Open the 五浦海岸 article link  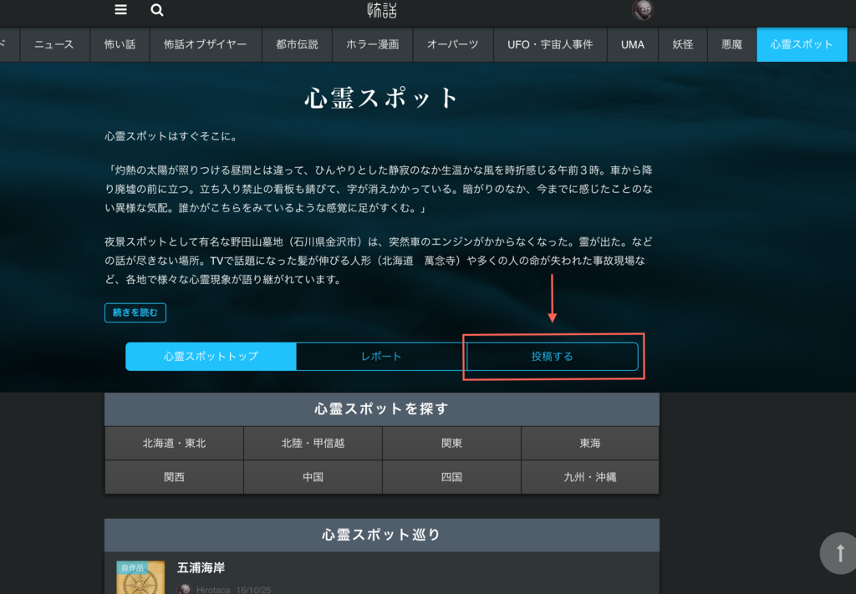click(x=201, y=567)
